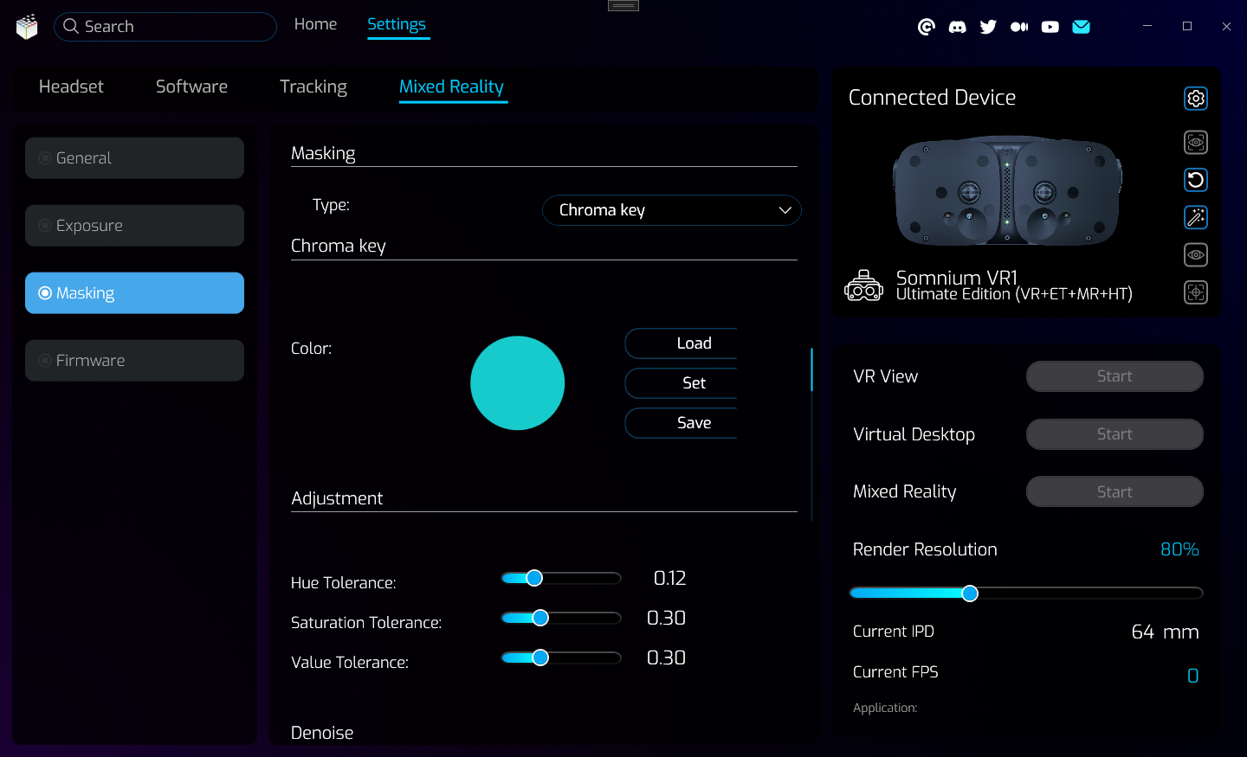Open the Discord link icon

[x=958, y=27]
